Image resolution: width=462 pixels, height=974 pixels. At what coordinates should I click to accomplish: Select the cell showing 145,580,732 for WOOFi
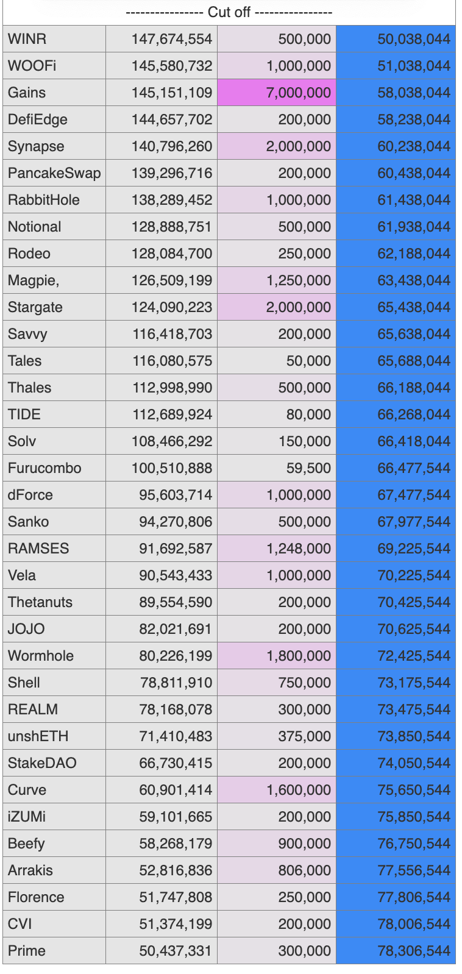162,66
